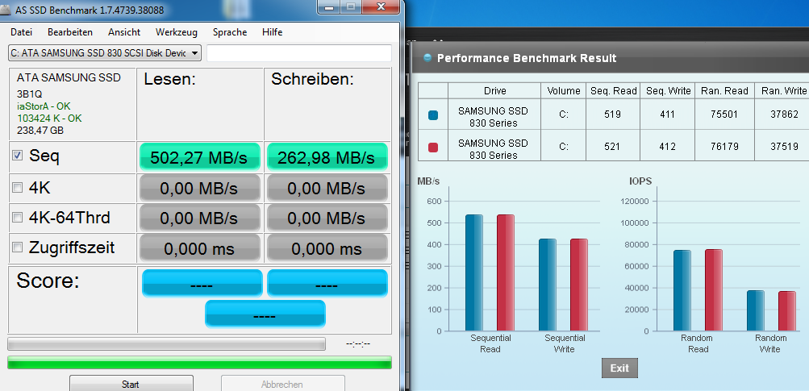
Task: Click the 4K read result field
Action: [200, 189]
